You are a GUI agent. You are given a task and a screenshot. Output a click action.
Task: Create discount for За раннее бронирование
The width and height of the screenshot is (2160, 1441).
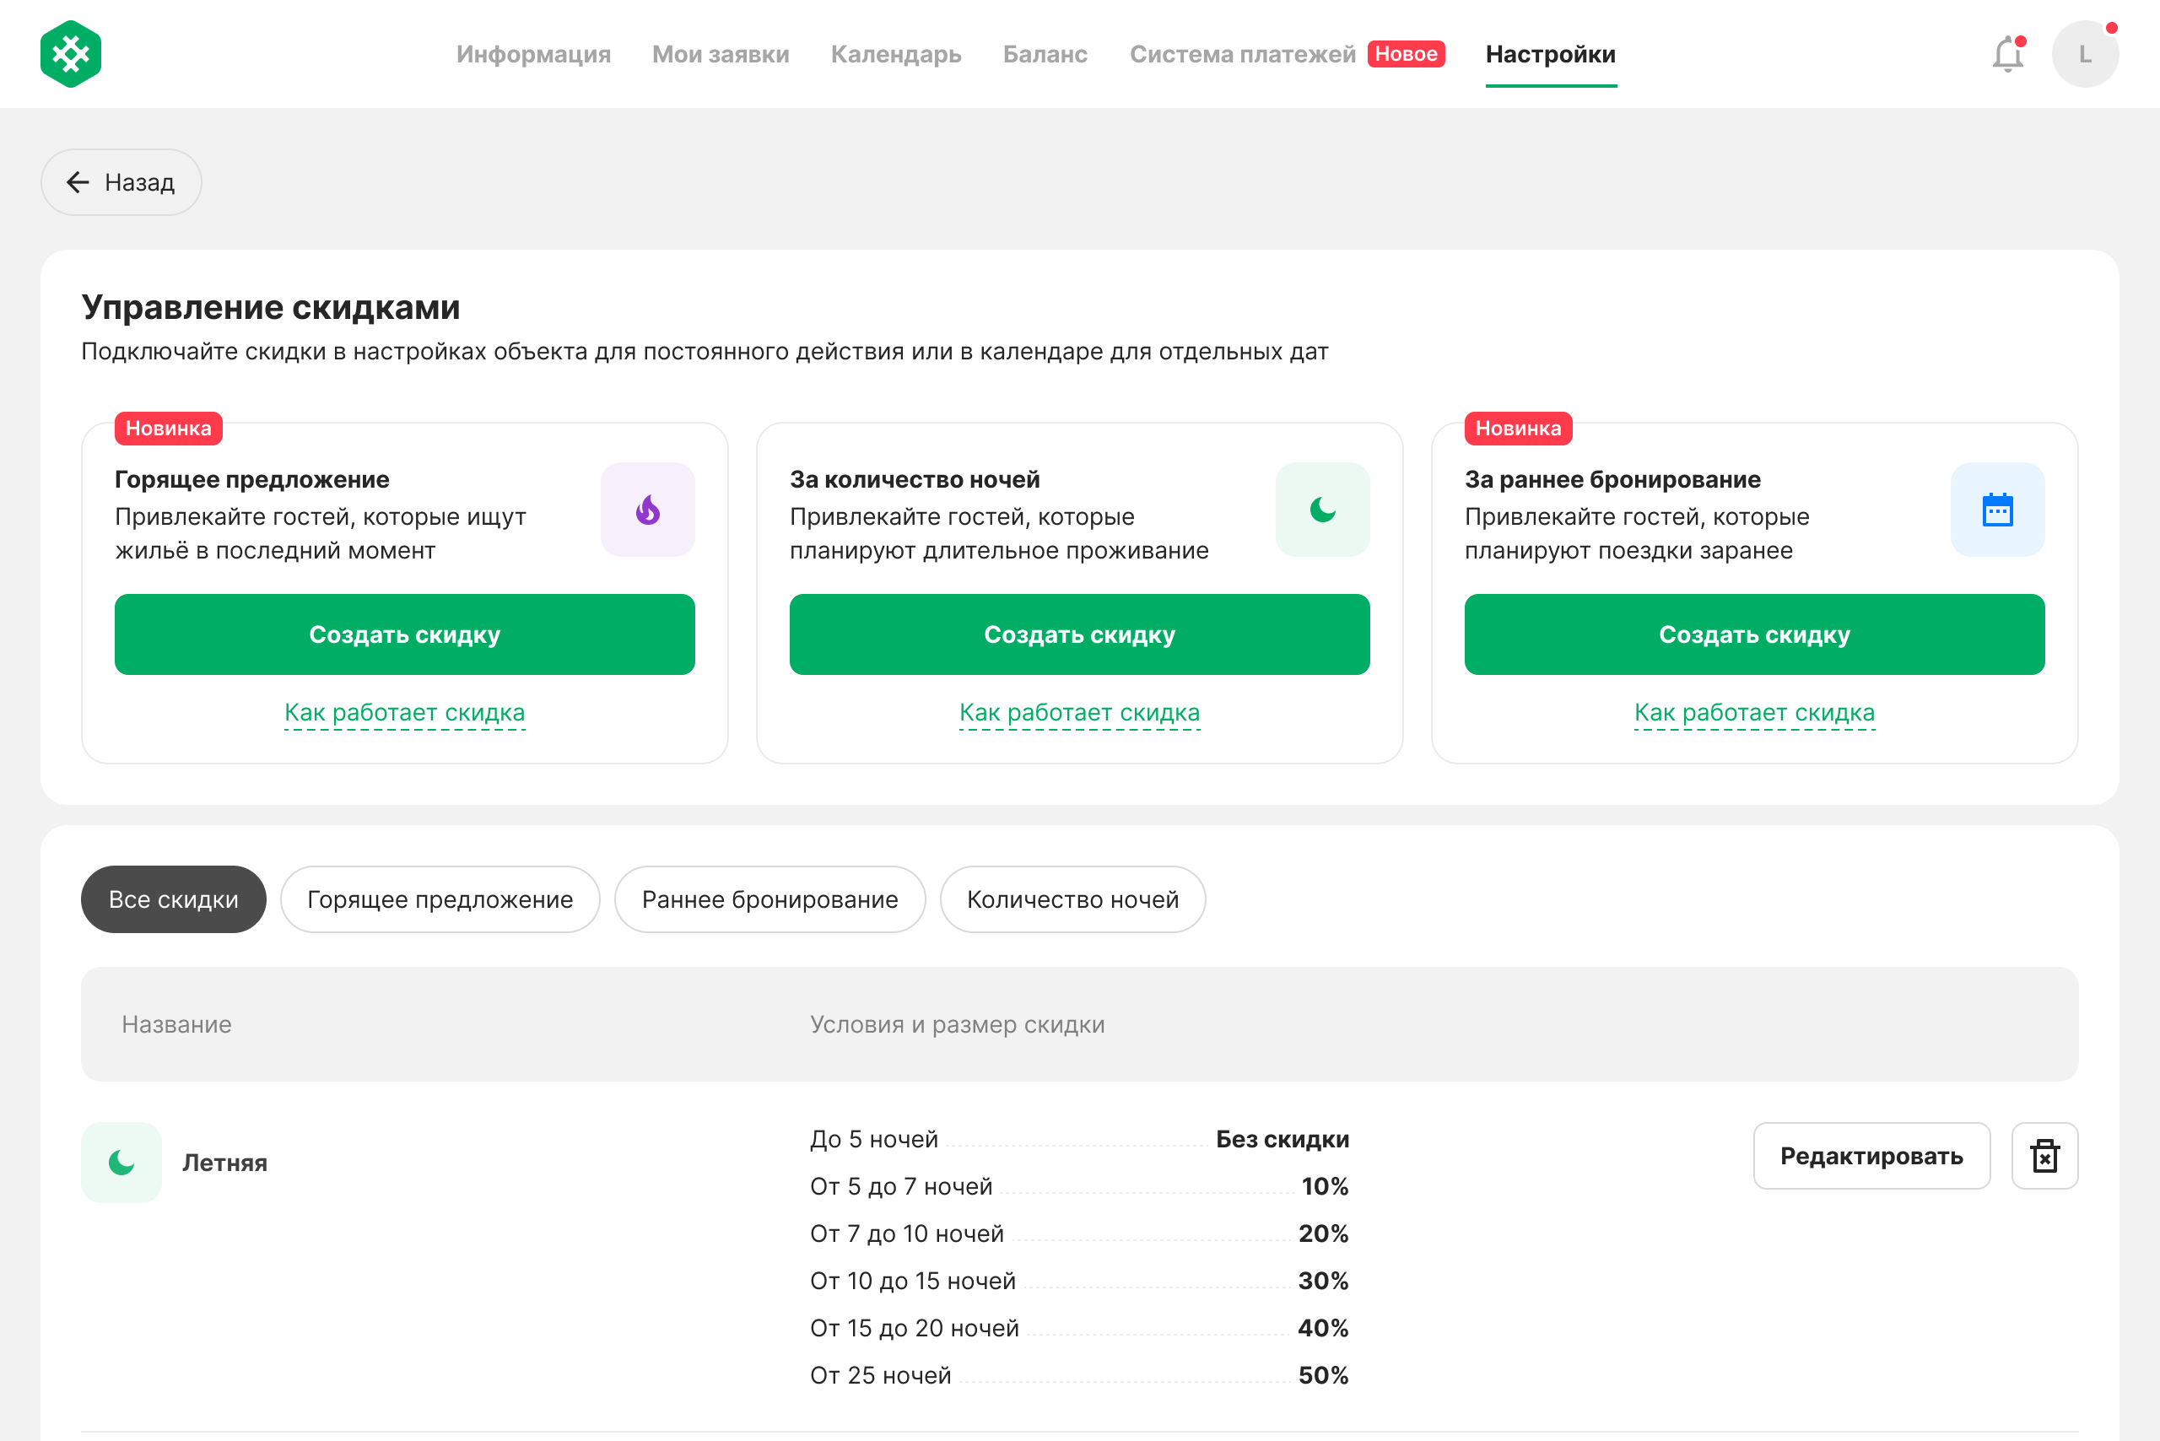(x=1755, y=634)
